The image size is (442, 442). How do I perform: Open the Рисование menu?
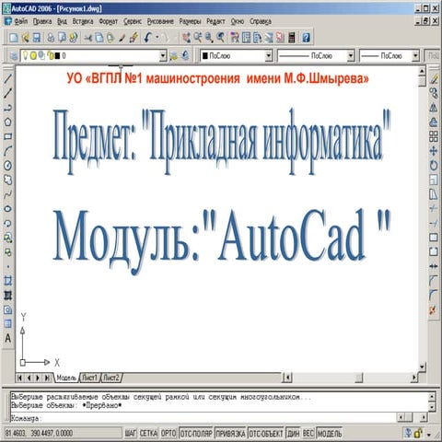tap(160, 21)
